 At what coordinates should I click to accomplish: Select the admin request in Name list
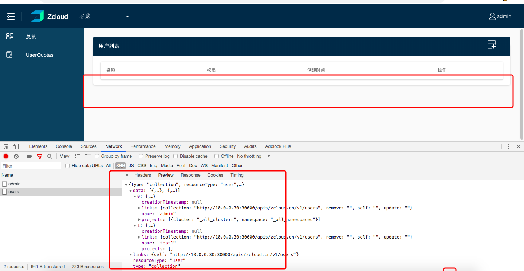61,184
